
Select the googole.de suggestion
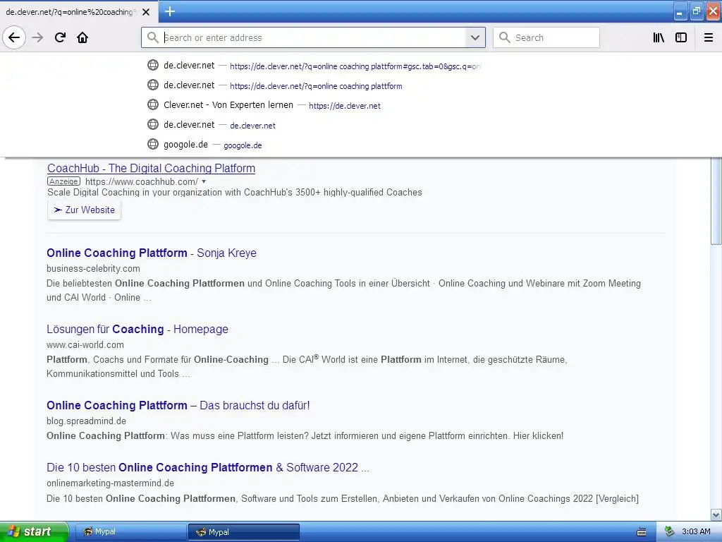click(x=314, y=145)
